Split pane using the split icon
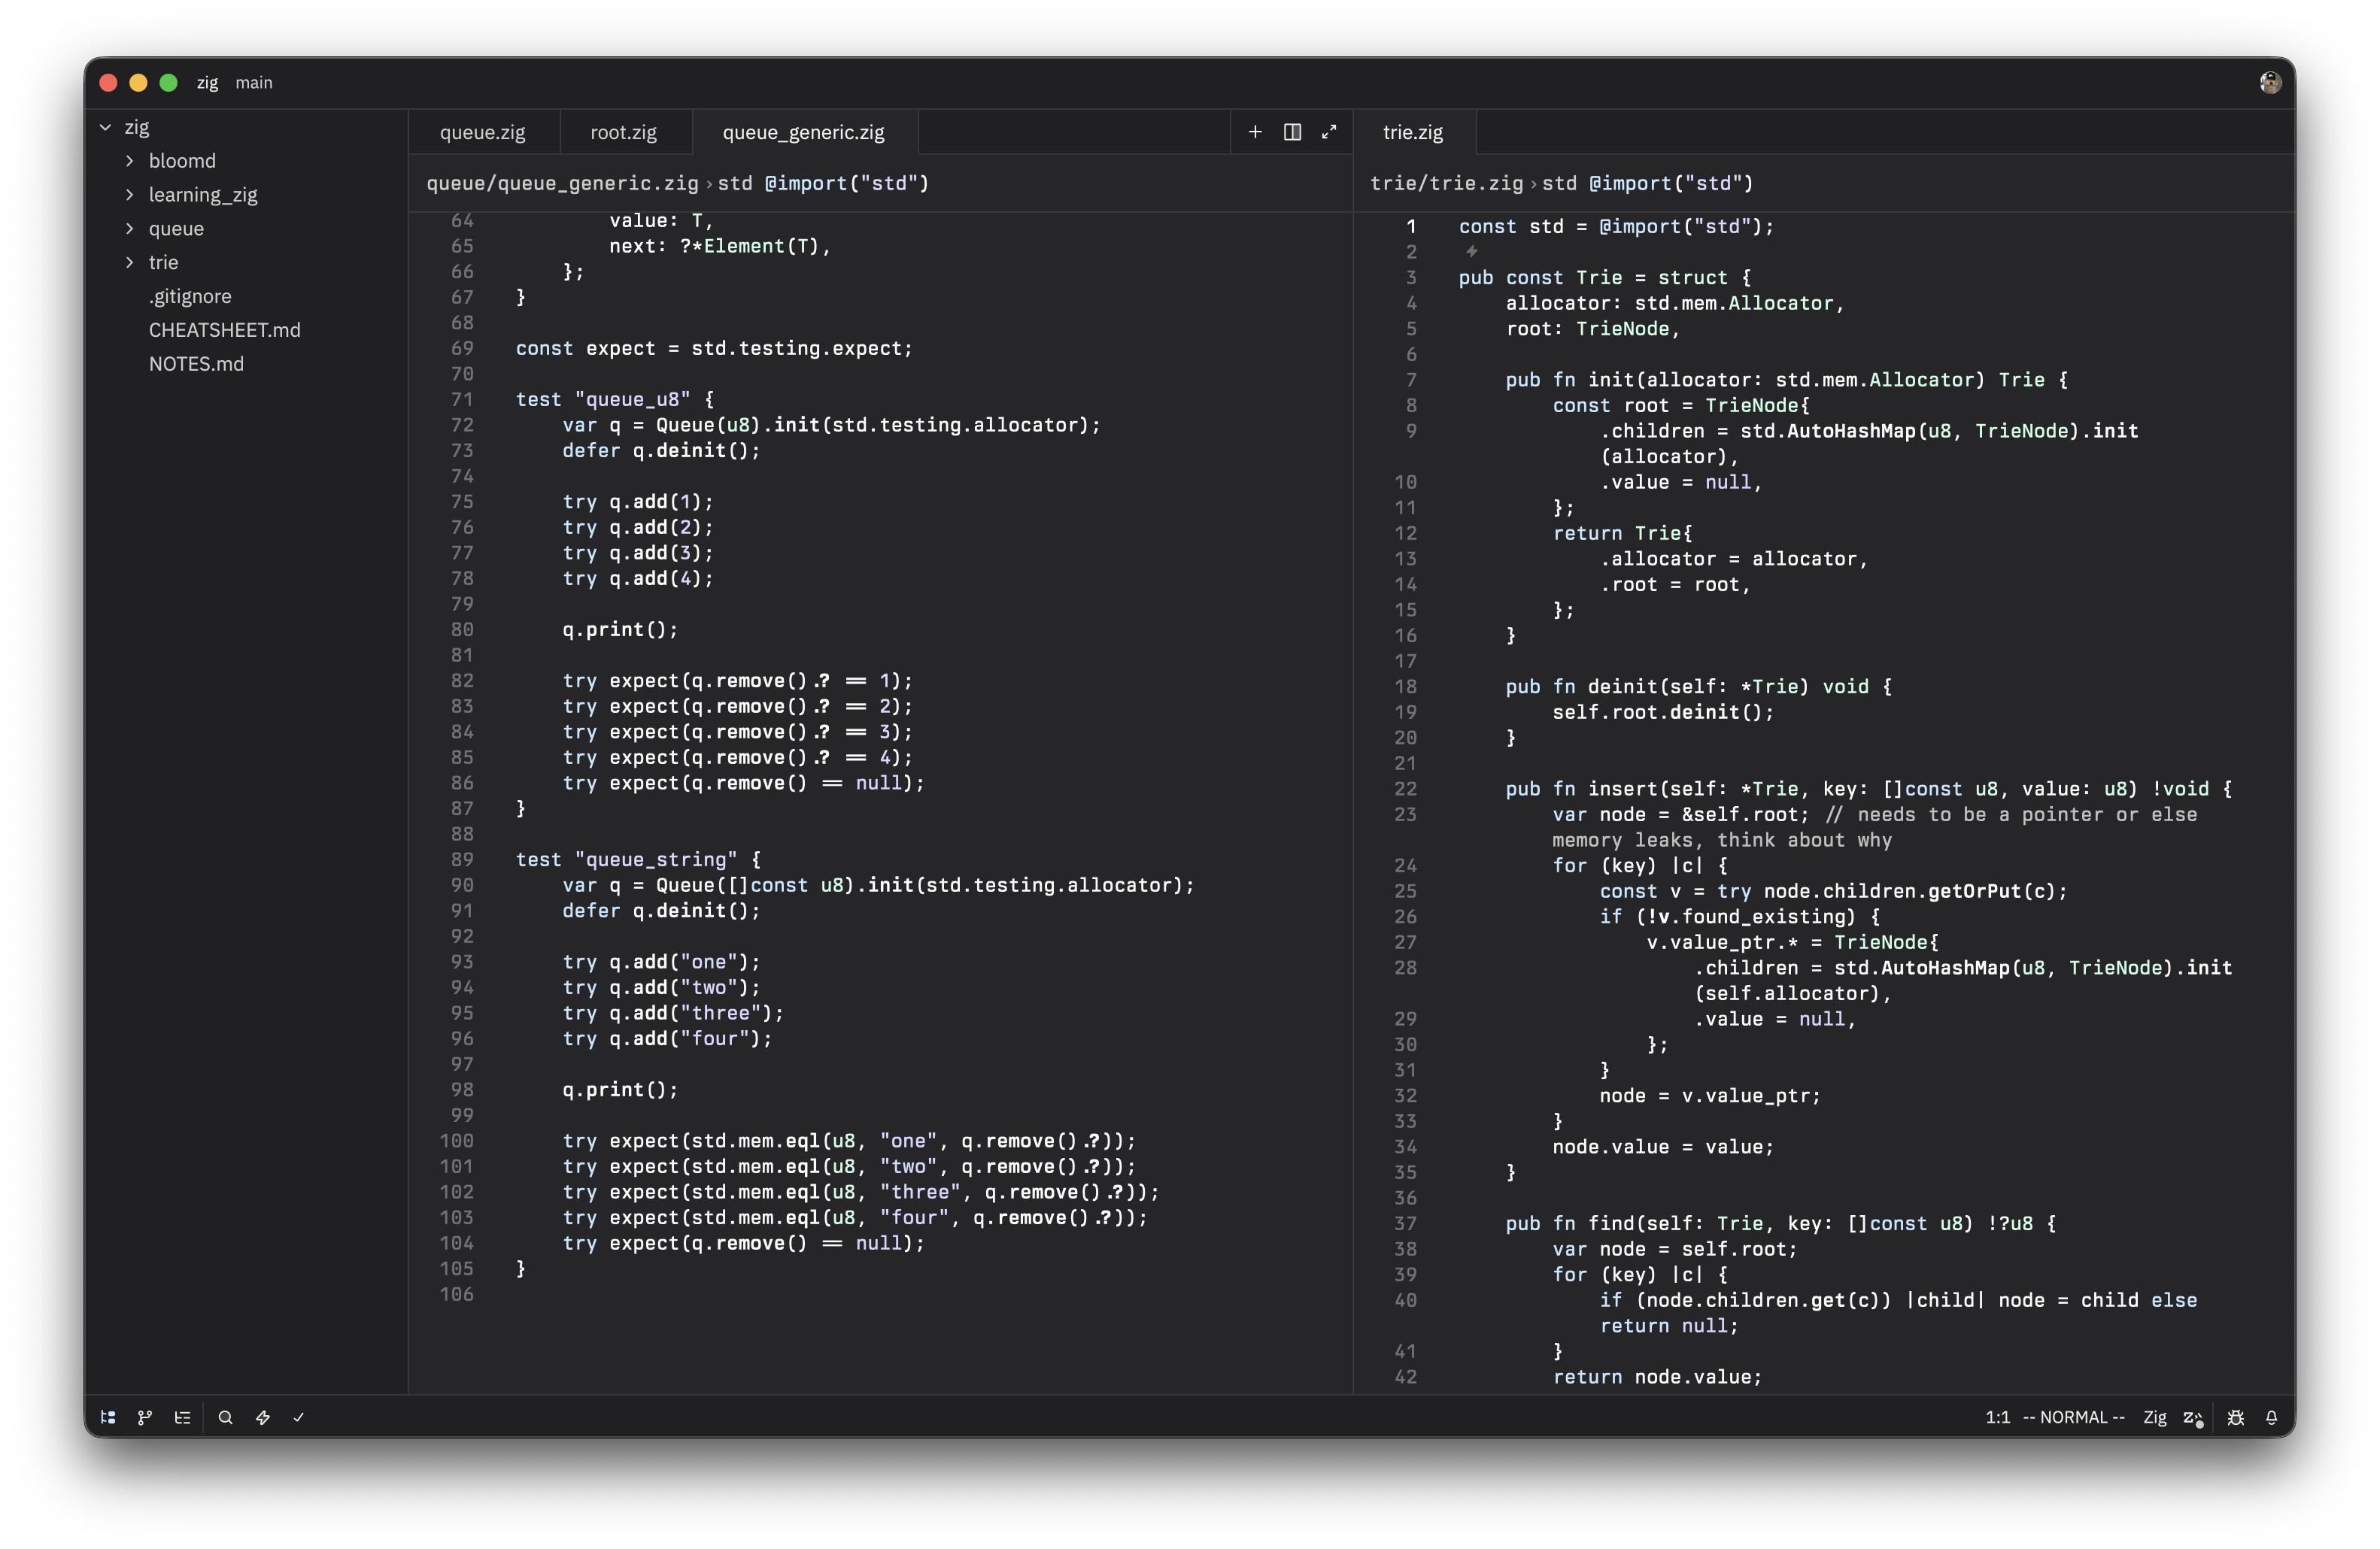2380x1549 pixels. [x=1292, y=132]
